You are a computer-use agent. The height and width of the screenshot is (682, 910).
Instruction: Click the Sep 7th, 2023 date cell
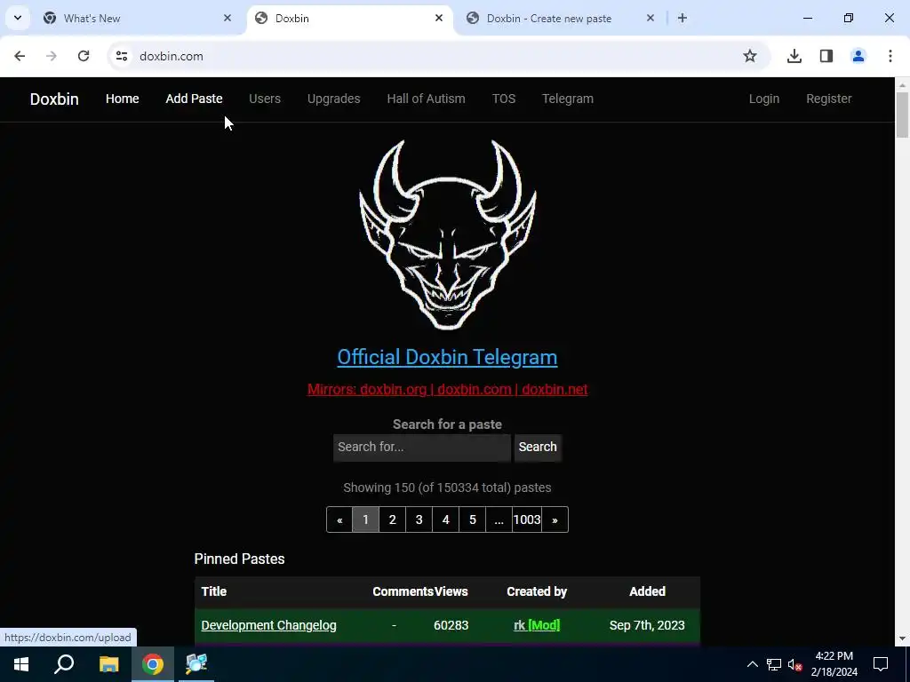[647, 625]
